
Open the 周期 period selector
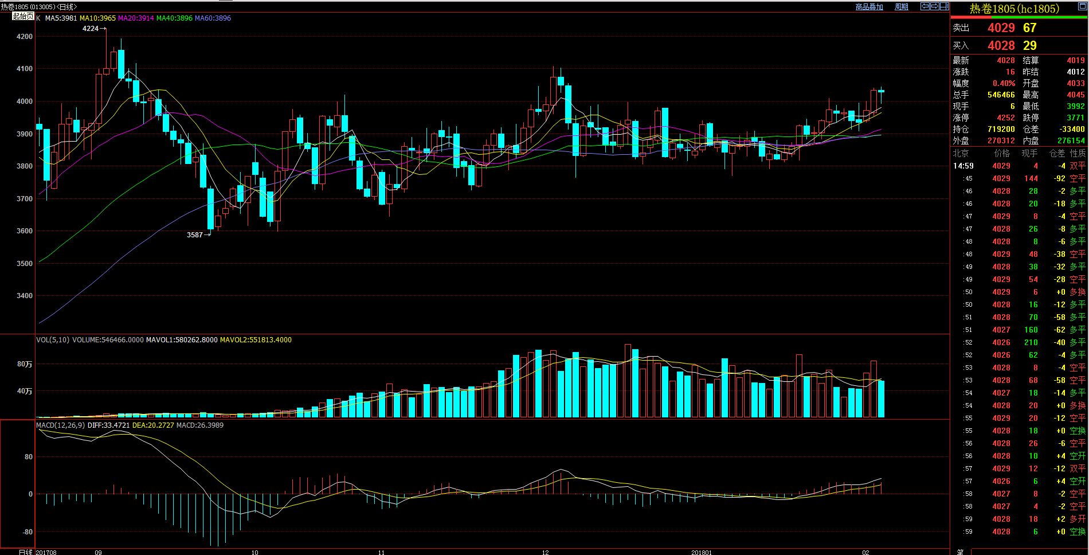[x=902, y=7]
